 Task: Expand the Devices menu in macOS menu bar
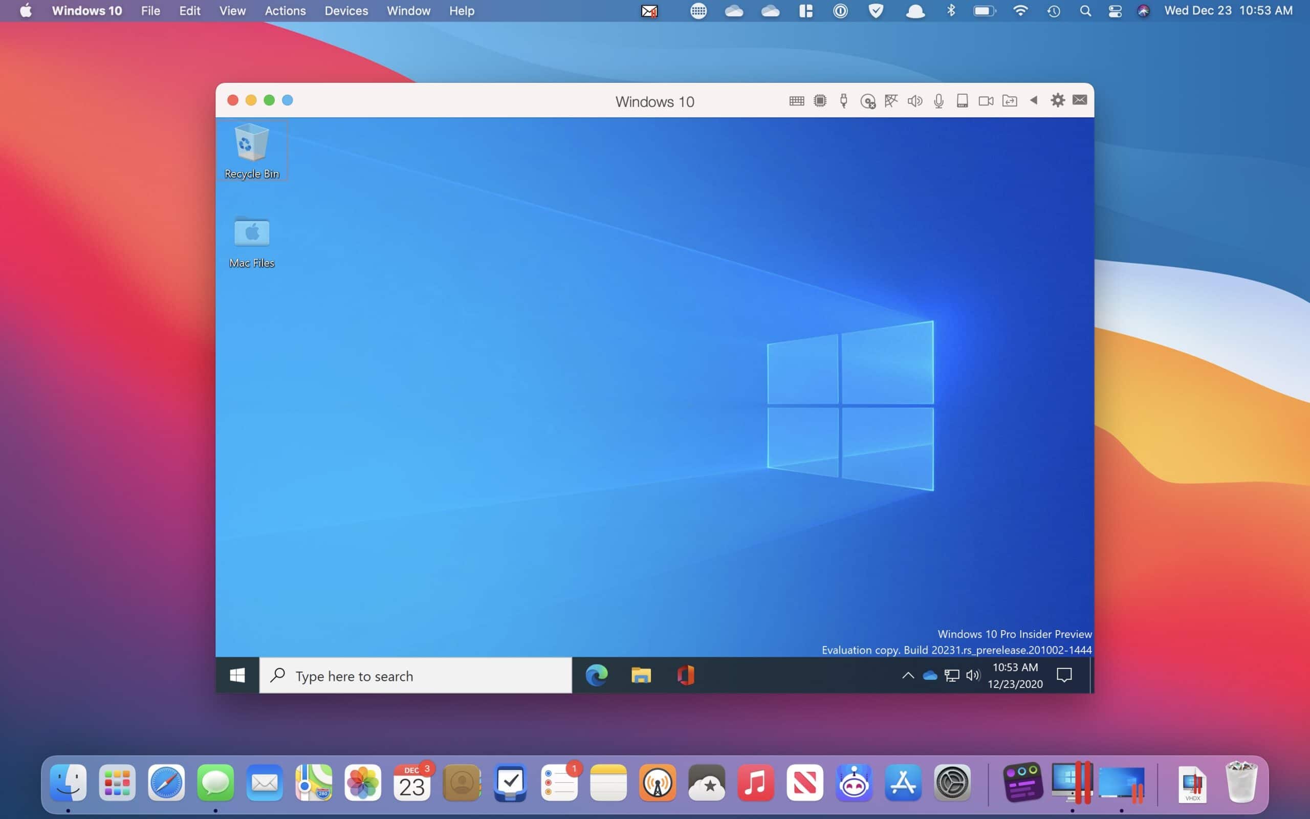pos(346,10)
